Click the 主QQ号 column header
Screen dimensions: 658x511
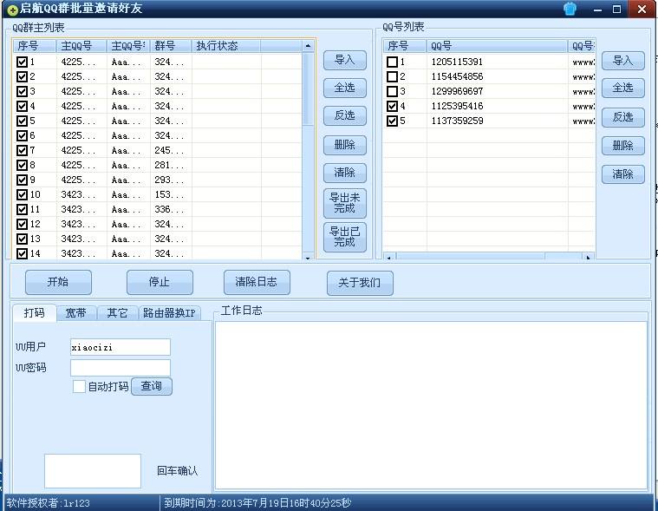click(81, 46)
